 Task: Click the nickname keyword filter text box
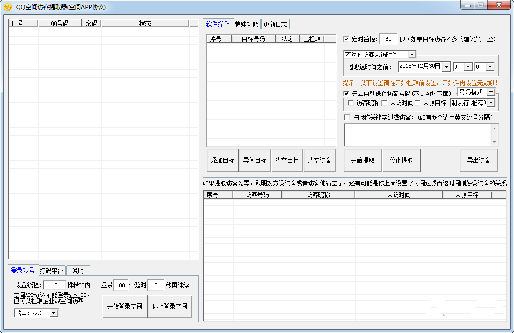(x=417, y=135)
